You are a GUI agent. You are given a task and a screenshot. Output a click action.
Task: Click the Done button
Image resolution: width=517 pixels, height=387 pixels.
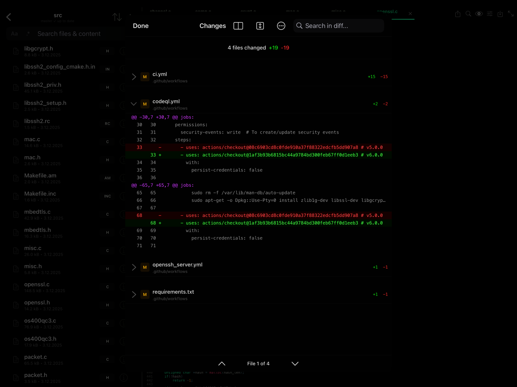(141, 26)
